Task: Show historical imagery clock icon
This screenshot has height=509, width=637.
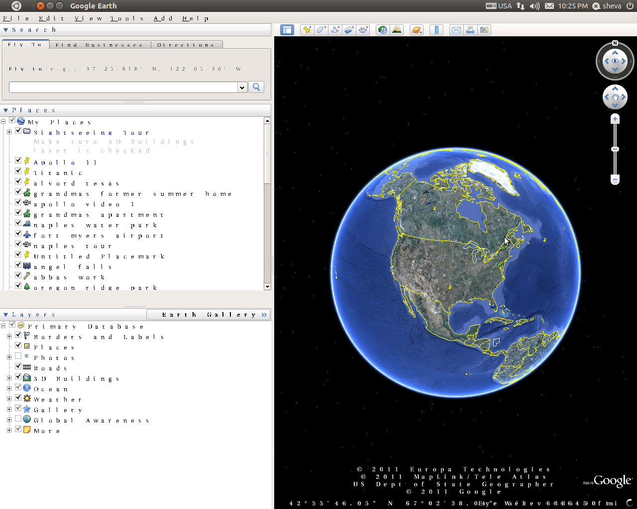Action: [x=382, y=30]
